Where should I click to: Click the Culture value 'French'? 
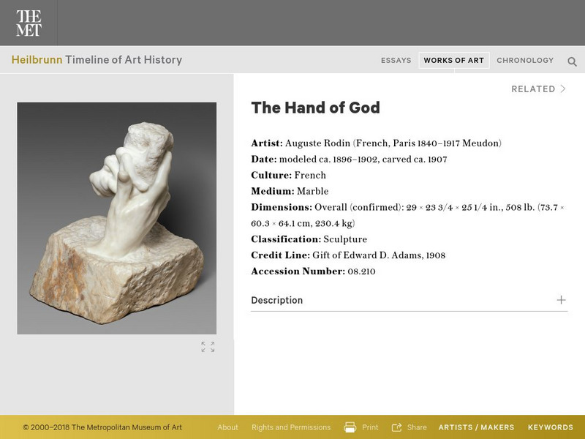point(310,176)
